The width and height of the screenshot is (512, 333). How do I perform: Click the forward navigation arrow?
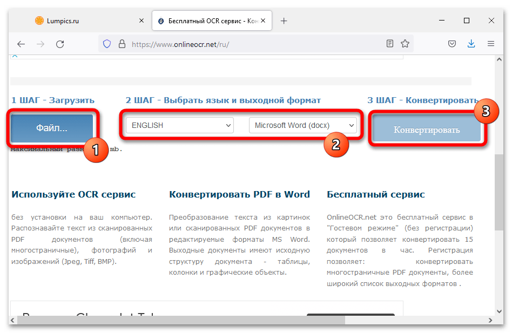click(41, 44)
